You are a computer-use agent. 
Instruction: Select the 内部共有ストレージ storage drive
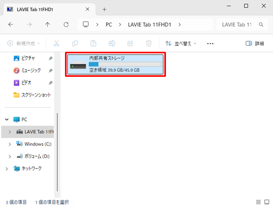[x=115, y=64]
